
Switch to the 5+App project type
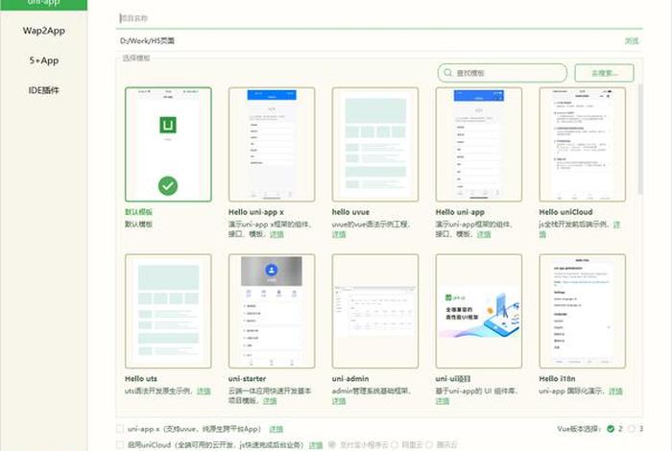click(x=44, y=60)
